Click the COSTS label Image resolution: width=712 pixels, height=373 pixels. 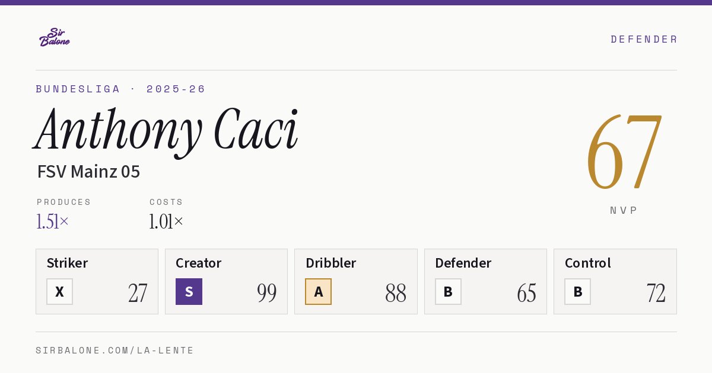[x=167, y=202]
